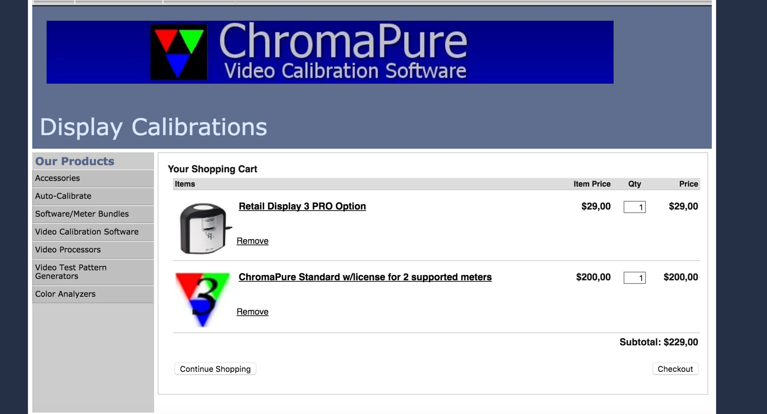
Task: Focus quantity field for Retail Display 3 PRO
Action: 634,207
